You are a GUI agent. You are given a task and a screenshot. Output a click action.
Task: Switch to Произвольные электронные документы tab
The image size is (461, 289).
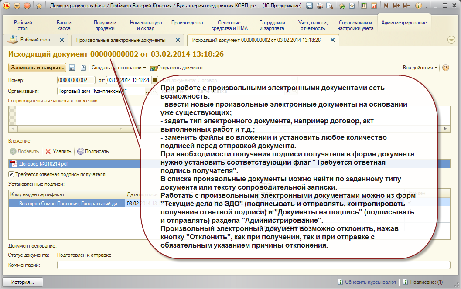point(121,40)
